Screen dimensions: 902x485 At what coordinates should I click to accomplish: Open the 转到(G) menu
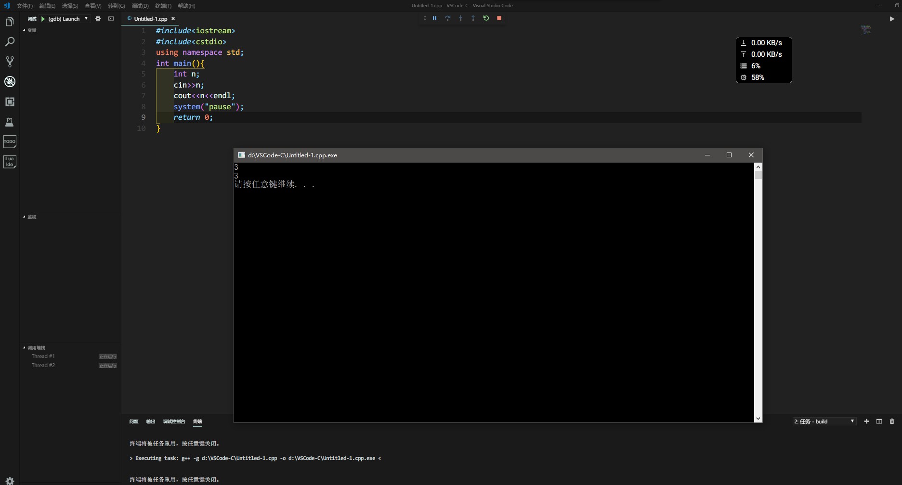pos(116,6)
